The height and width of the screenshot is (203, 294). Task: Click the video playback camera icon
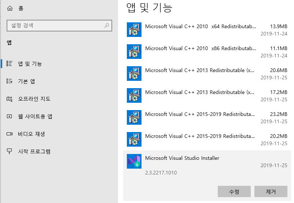10,134
